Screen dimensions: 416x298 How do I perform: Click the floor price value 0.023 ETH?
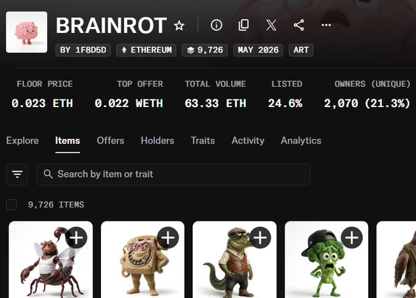tap(42, 103)
